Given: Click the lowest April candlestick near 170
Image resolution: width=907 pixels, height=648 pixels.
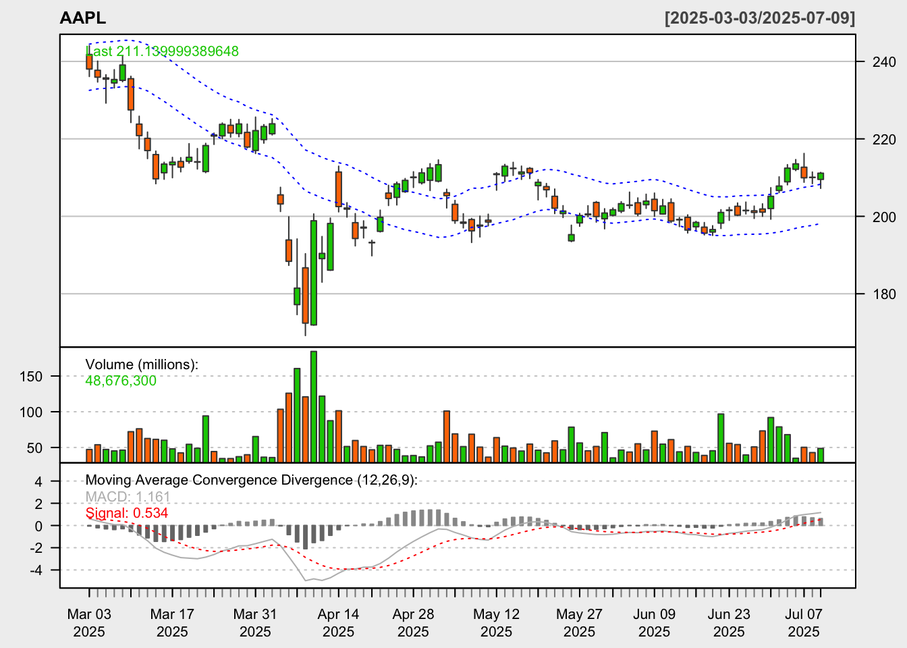Looking at the screenshot, I should [x=306, y=296].
